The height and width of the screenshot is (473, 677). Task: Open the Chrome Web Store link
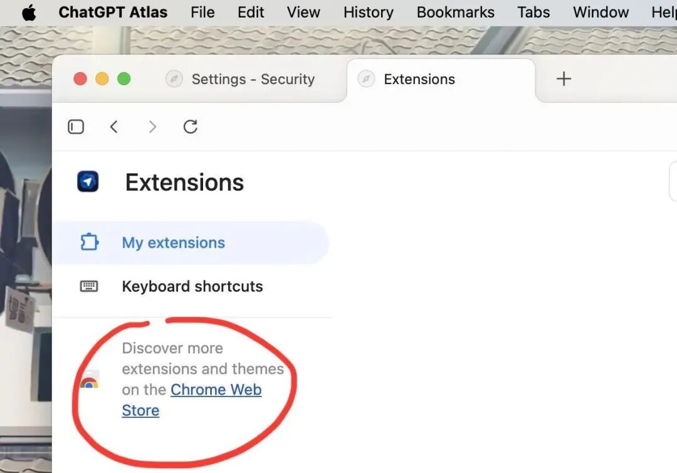tap(216, 390)
